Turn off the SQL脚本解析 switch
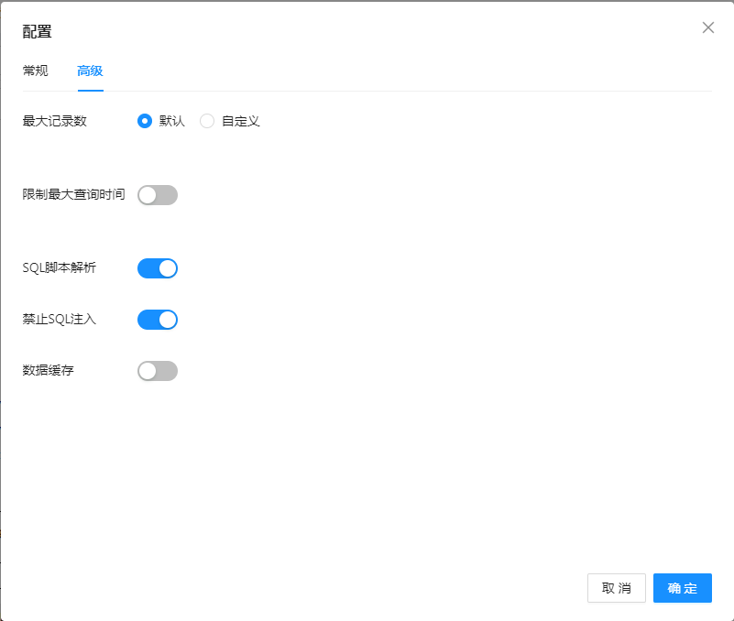 click(158, 268)
